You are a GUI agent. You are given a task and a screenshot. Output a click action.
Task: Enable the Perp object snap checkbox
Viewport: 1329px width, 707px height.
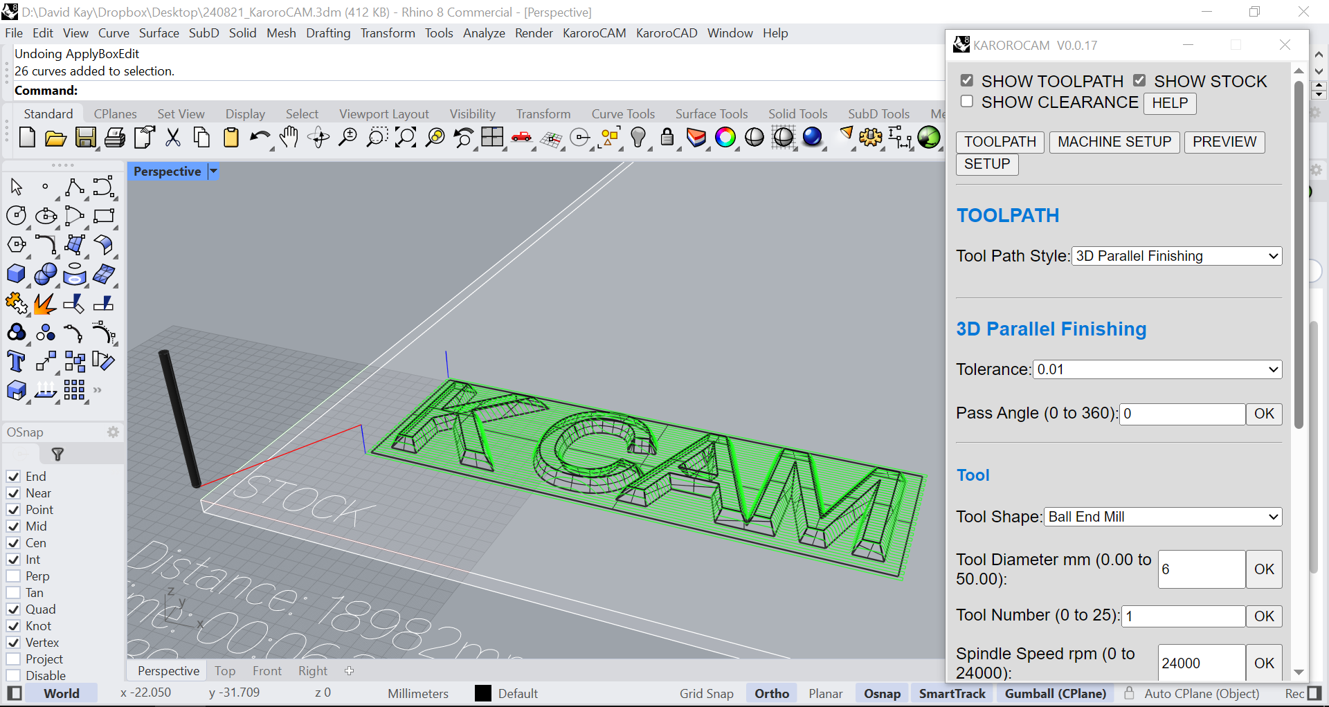point(13,576)
